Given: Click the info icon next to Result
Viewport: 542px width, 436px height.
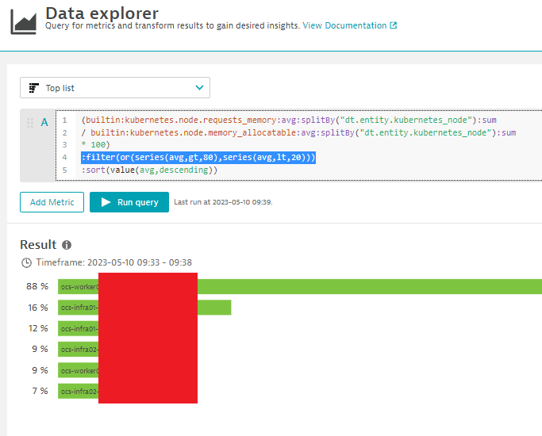Looking at the screenshot, I should [67, 245].
